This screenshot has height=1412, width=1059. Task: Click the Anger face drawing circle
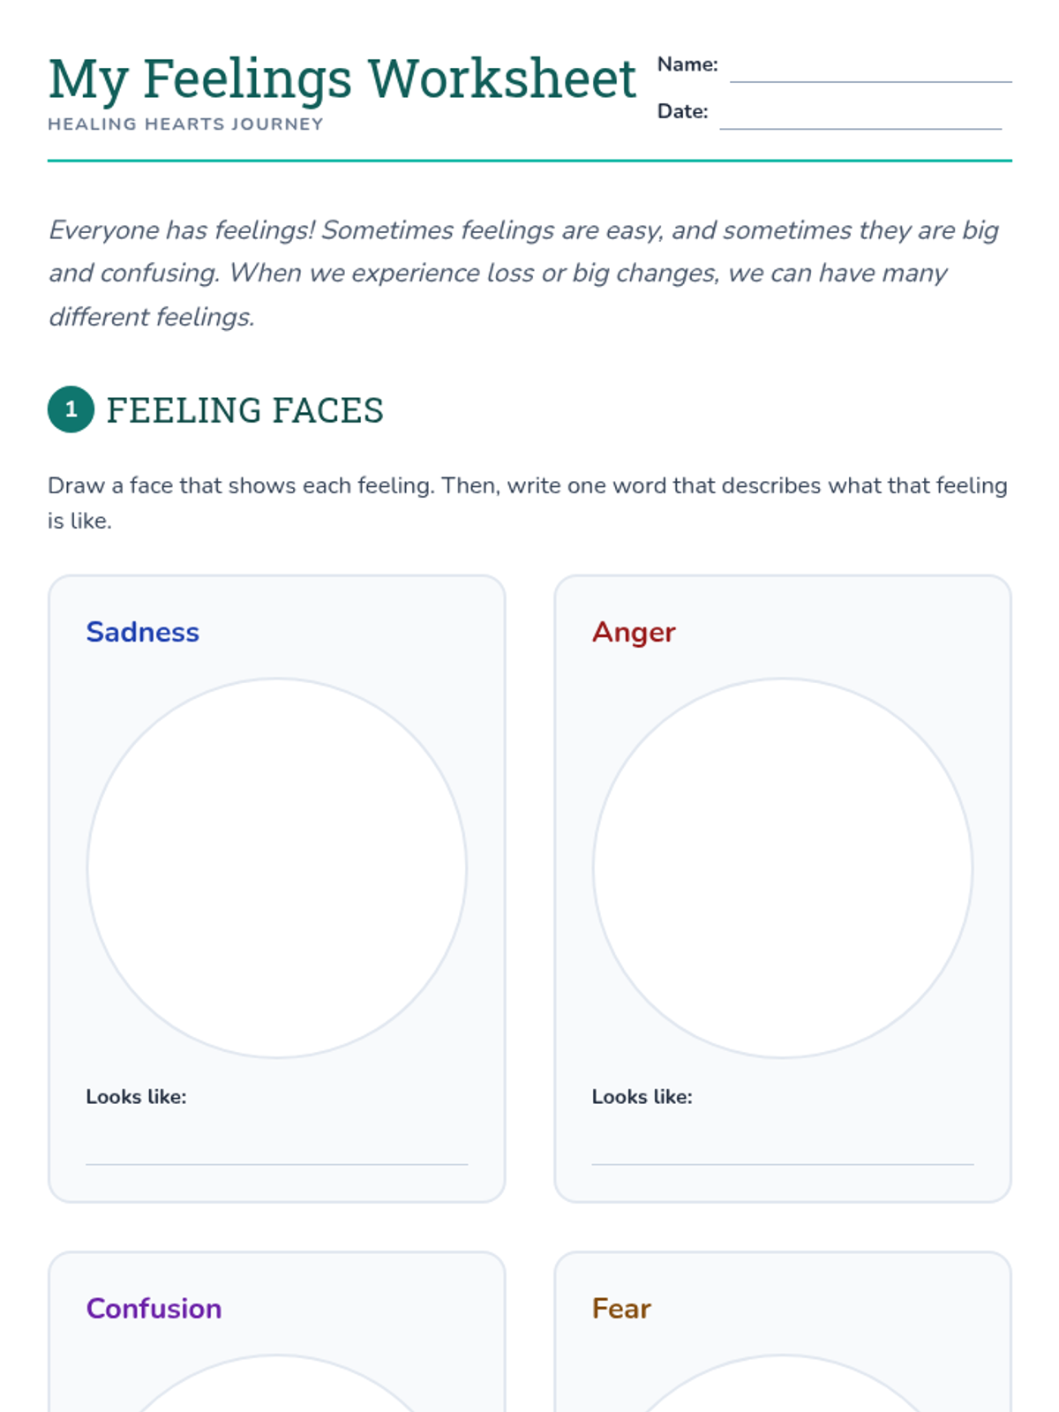click(783, 868)
